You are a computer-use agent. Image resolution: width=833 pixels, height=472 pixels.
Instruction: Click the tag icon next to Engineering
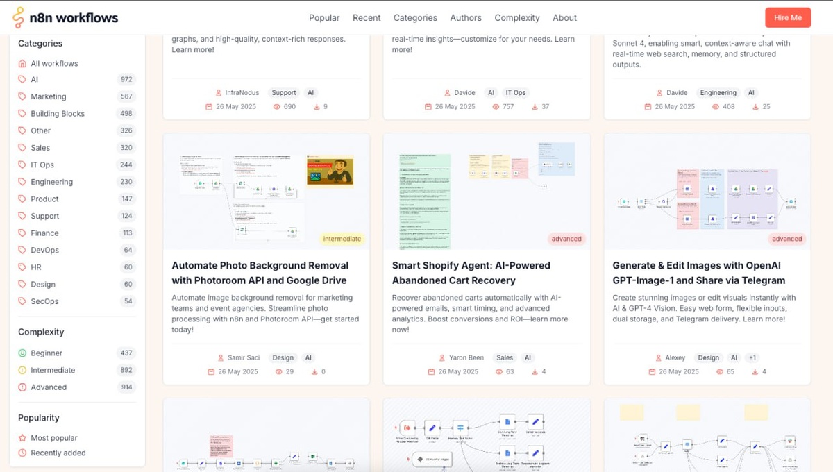pos(23,182)
